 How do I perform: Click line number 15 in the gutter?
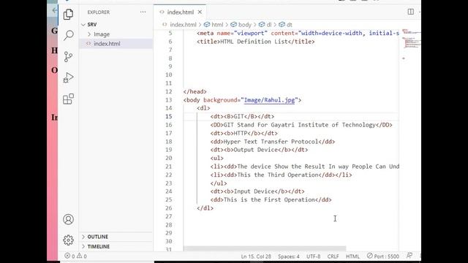[x=169, y=117]
